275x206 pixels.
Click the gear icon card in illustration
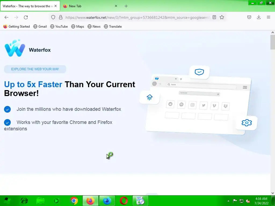247,123
